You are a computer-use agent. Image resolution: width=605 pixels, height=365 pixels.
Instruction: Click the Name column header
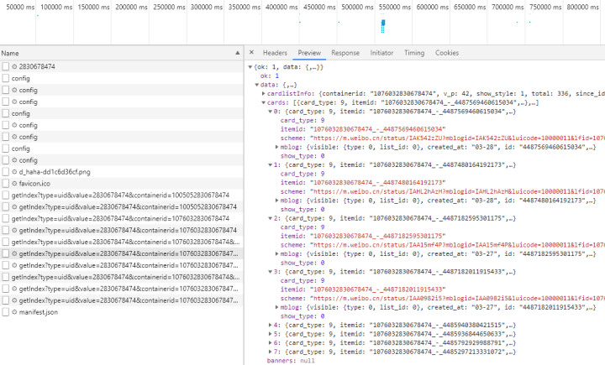[122, 53]
